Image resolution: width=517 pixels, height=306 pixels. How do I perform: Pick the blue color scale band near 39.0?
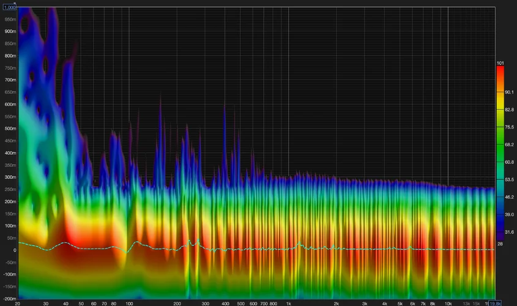point(500,214)
